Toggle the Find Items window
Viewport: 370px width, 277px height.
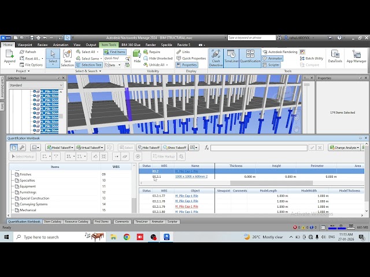pyautogui.click(x=115, y=52)
